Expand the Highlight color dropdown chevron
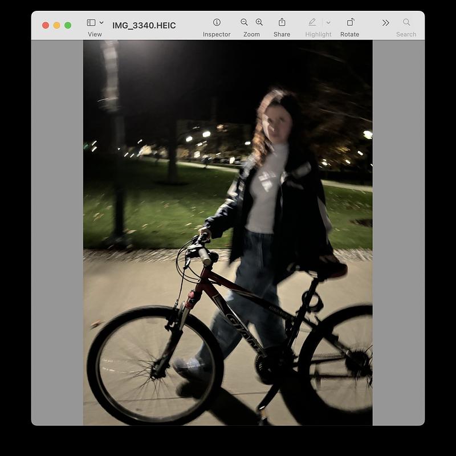 pos(328,23)
